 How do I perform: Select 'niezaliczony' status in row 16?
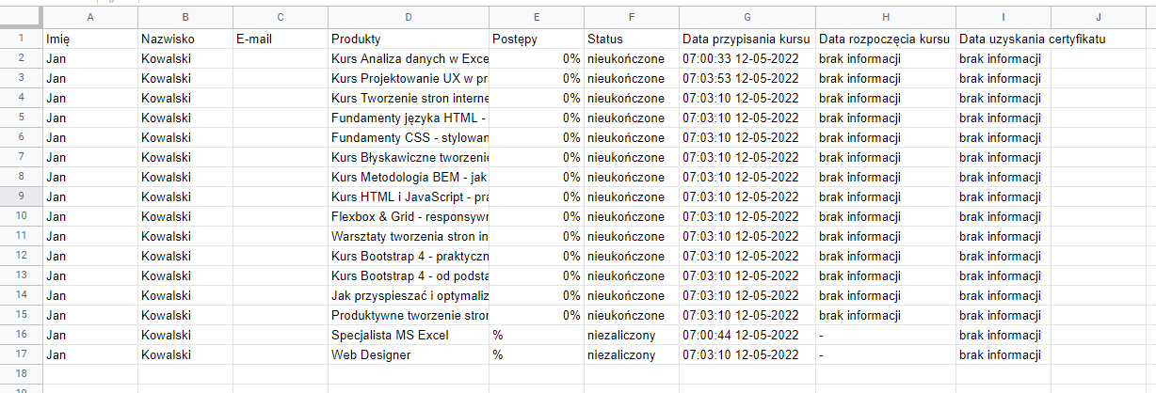(631, 335)
